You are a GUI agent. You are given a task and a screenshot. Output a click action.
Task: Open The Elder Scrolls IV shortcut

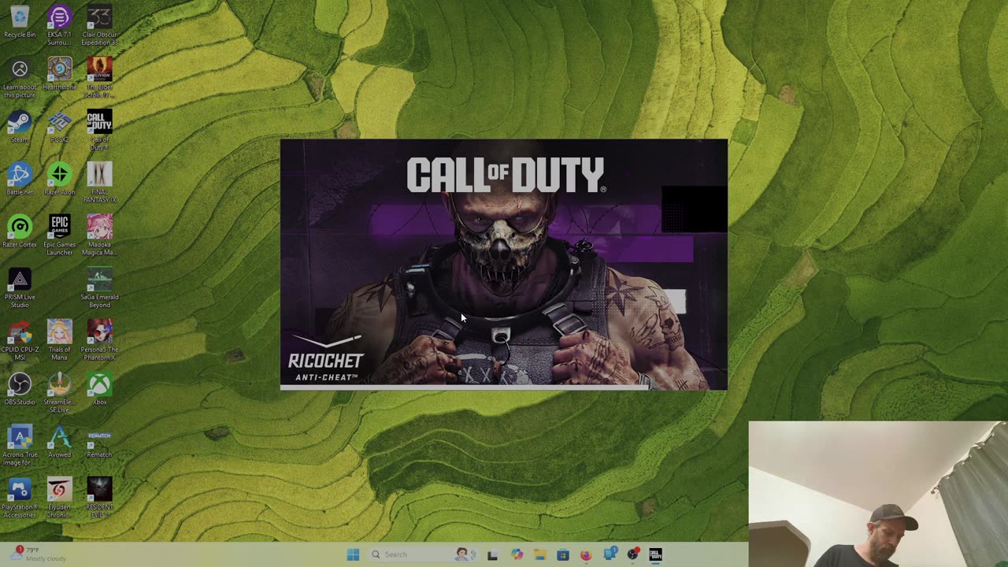[x=99, y=78]
